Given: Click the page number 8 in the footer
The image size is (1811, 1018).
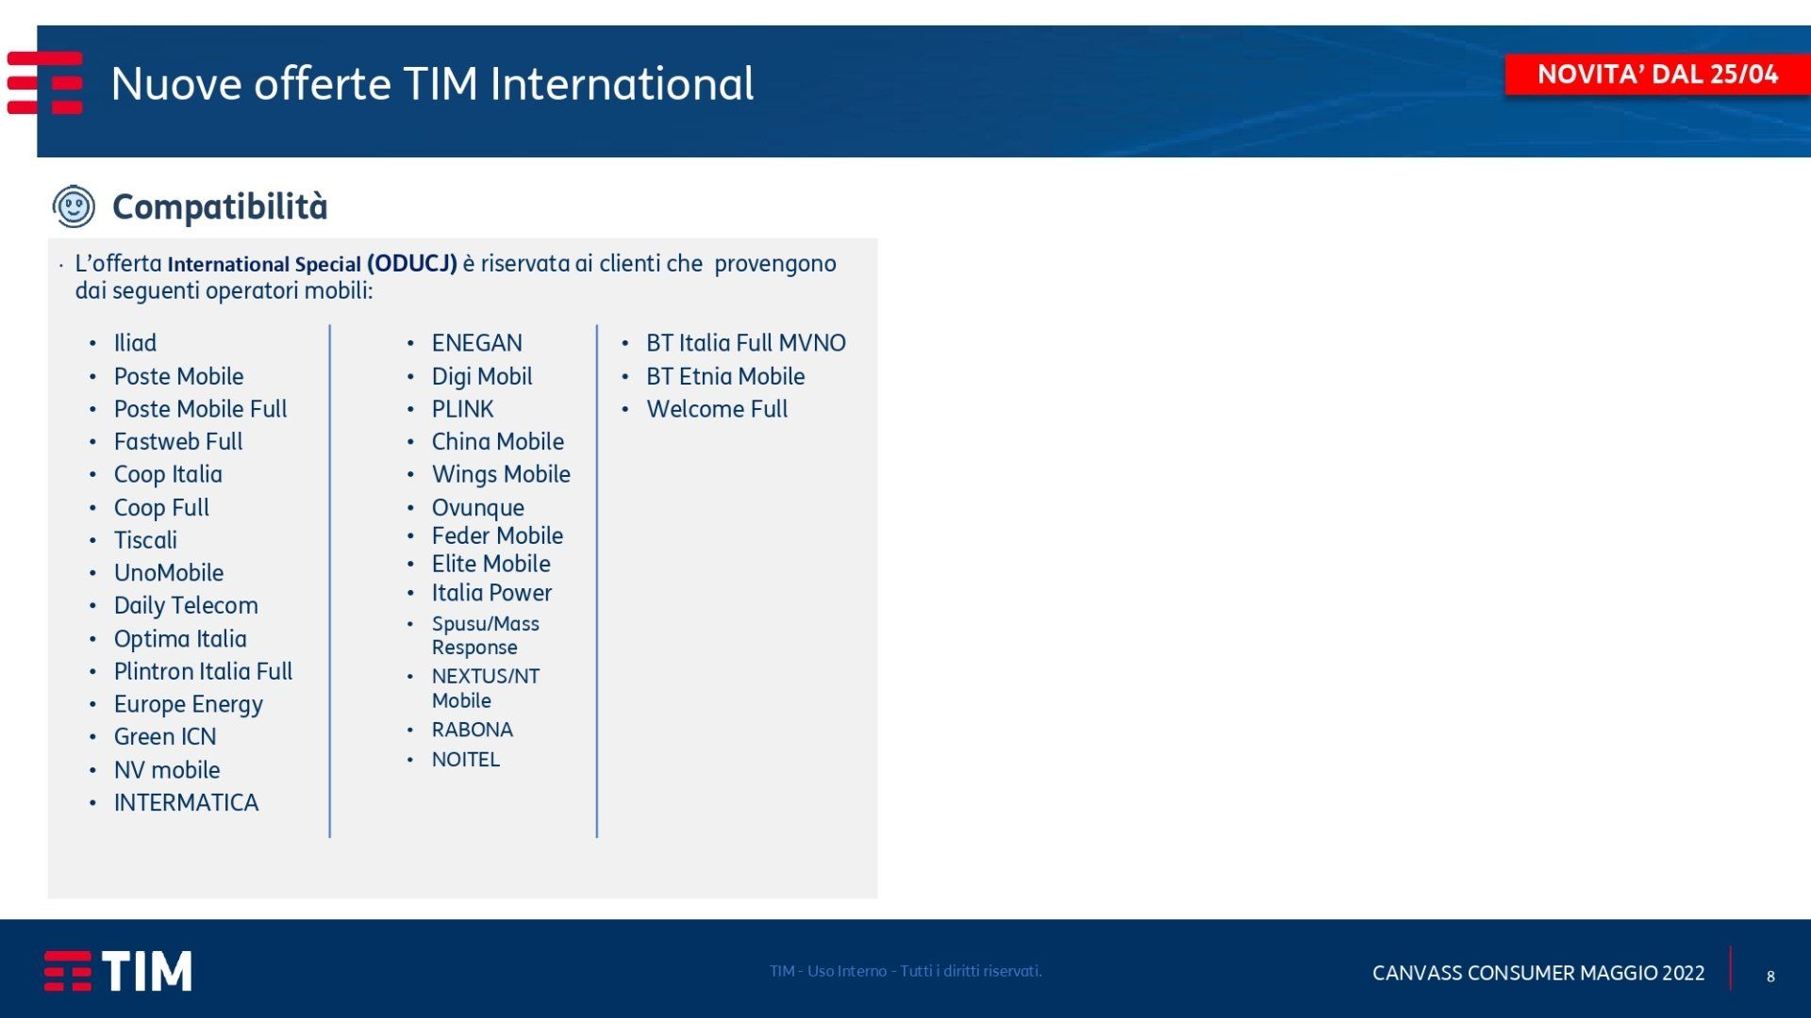Looking at the screenshot, I should coord(1770,977).
